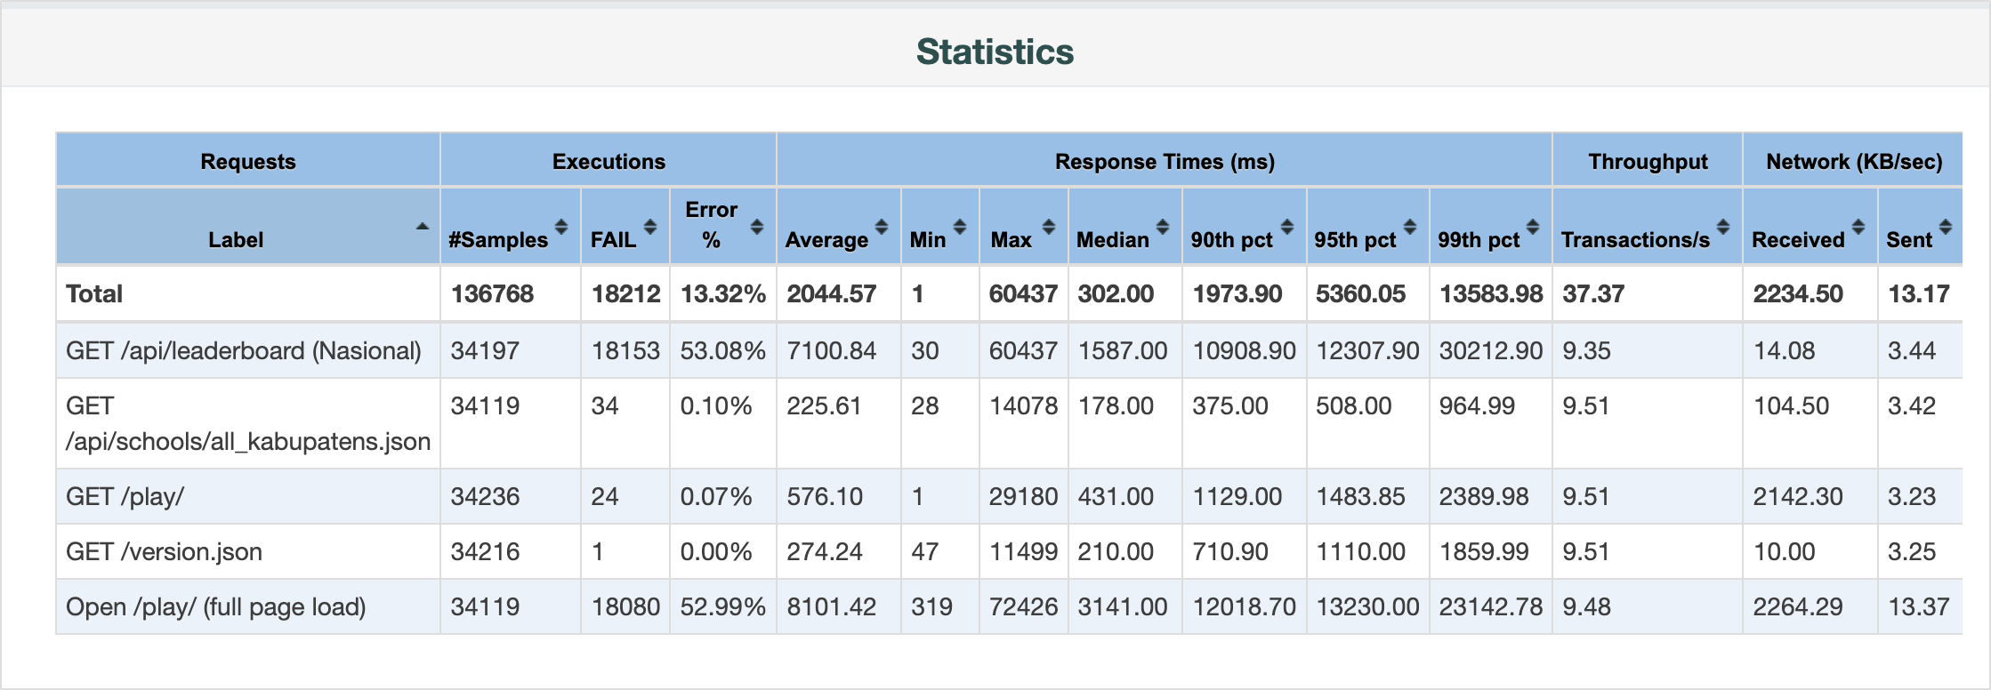Click full page load max 72426

click(x=1024, y=607)
